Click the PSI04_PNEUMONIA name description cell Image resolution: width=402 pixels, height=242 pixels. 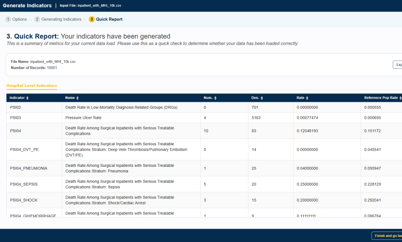click(119, 168)
